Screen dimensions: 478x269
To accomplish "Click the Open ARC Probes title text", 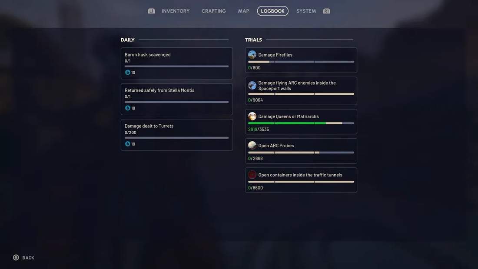I will coord(276,146).
